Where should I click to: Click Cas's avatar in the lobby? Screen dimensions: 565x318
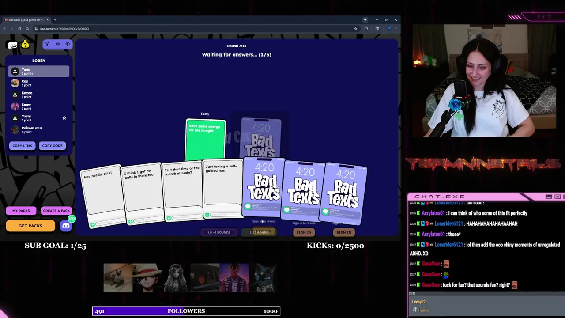[x=15, y=83]
